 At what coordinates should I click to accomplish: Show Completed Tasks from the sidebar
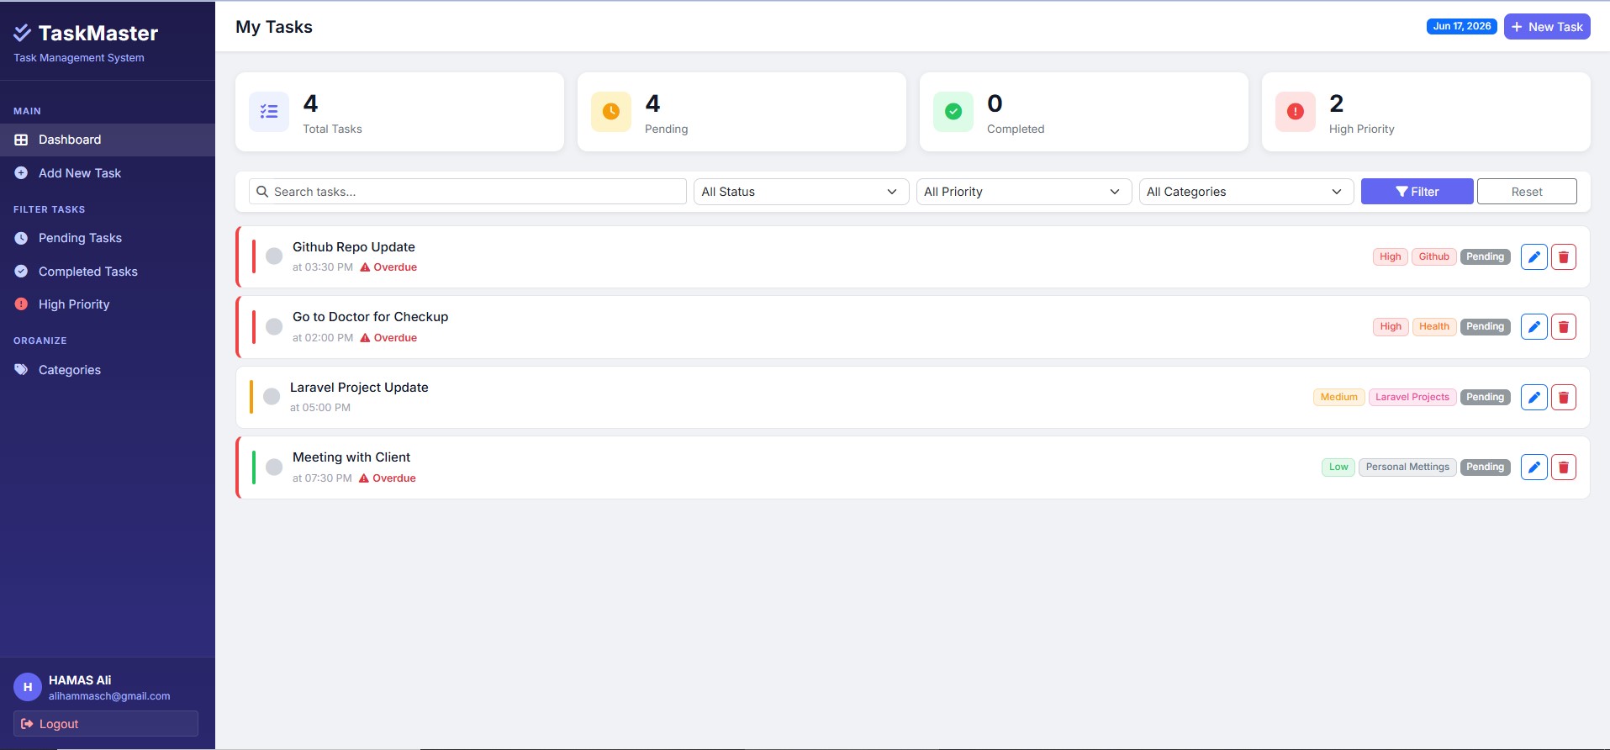coord(108,272)
